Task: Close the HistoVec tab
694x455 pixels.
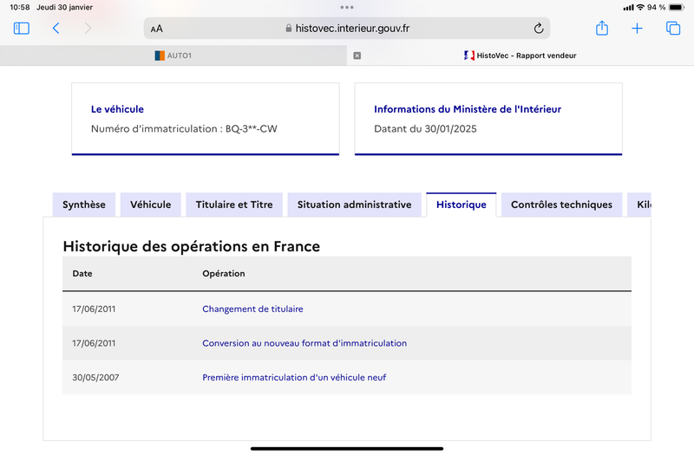Action: pyautogui.click(x=357, y=55)
